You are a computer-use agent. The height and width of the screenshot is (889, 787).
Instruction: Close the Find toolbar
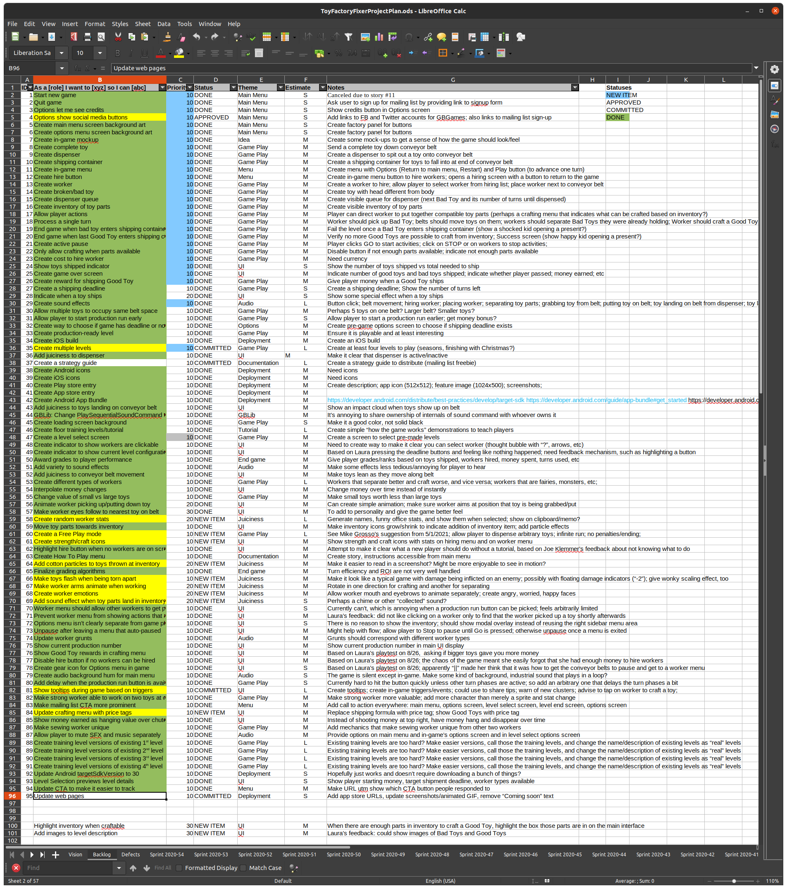[16, 868]
